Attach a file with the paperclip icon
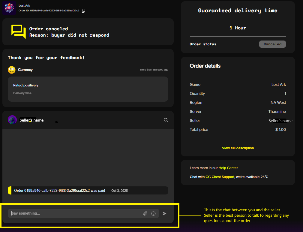This screenshot has height=232, width=303. click(x=145, y=213)
